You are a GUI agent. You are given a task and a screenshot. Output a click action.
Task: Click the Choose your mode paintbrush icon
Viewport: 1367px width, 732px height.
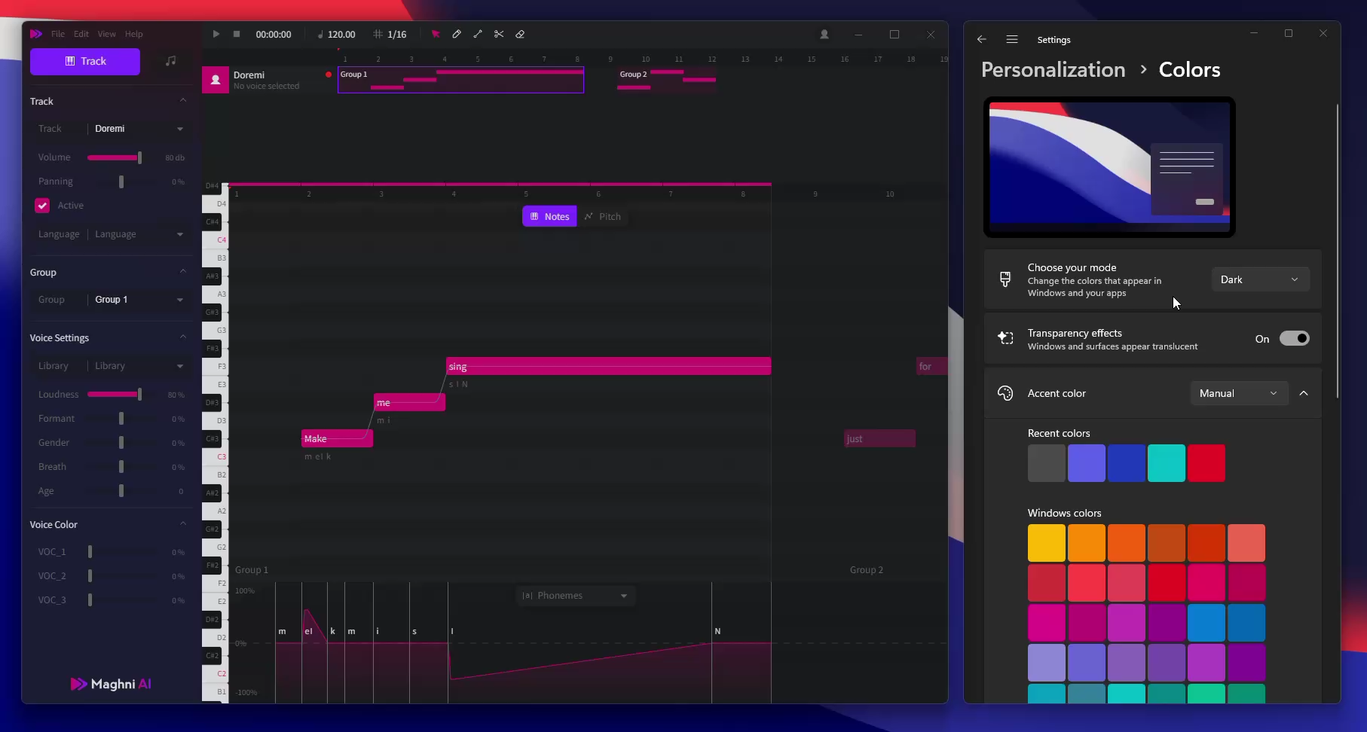point(1005,279)
